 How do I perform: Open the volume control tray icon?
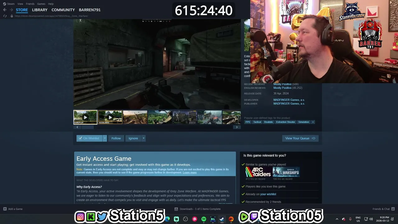(371, 219)
